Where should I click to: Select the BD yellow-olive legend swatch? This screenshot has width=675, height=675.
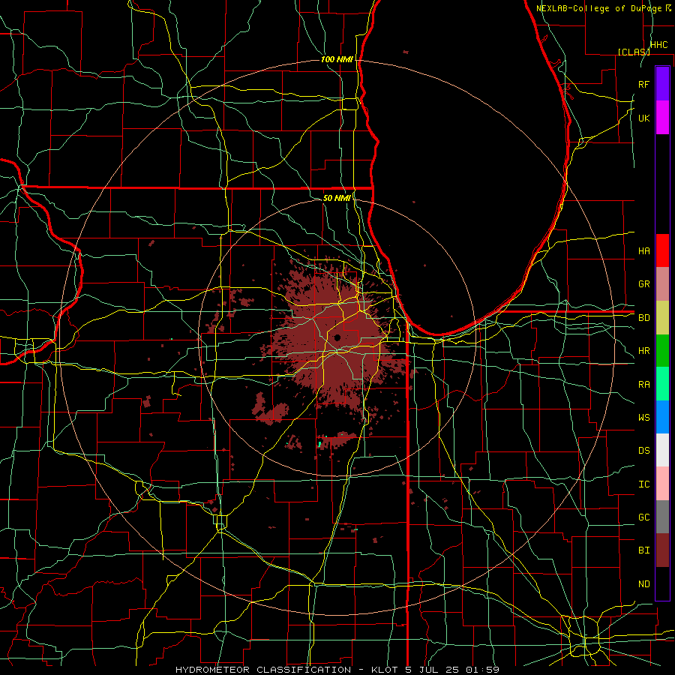click(x=662, y=317)
